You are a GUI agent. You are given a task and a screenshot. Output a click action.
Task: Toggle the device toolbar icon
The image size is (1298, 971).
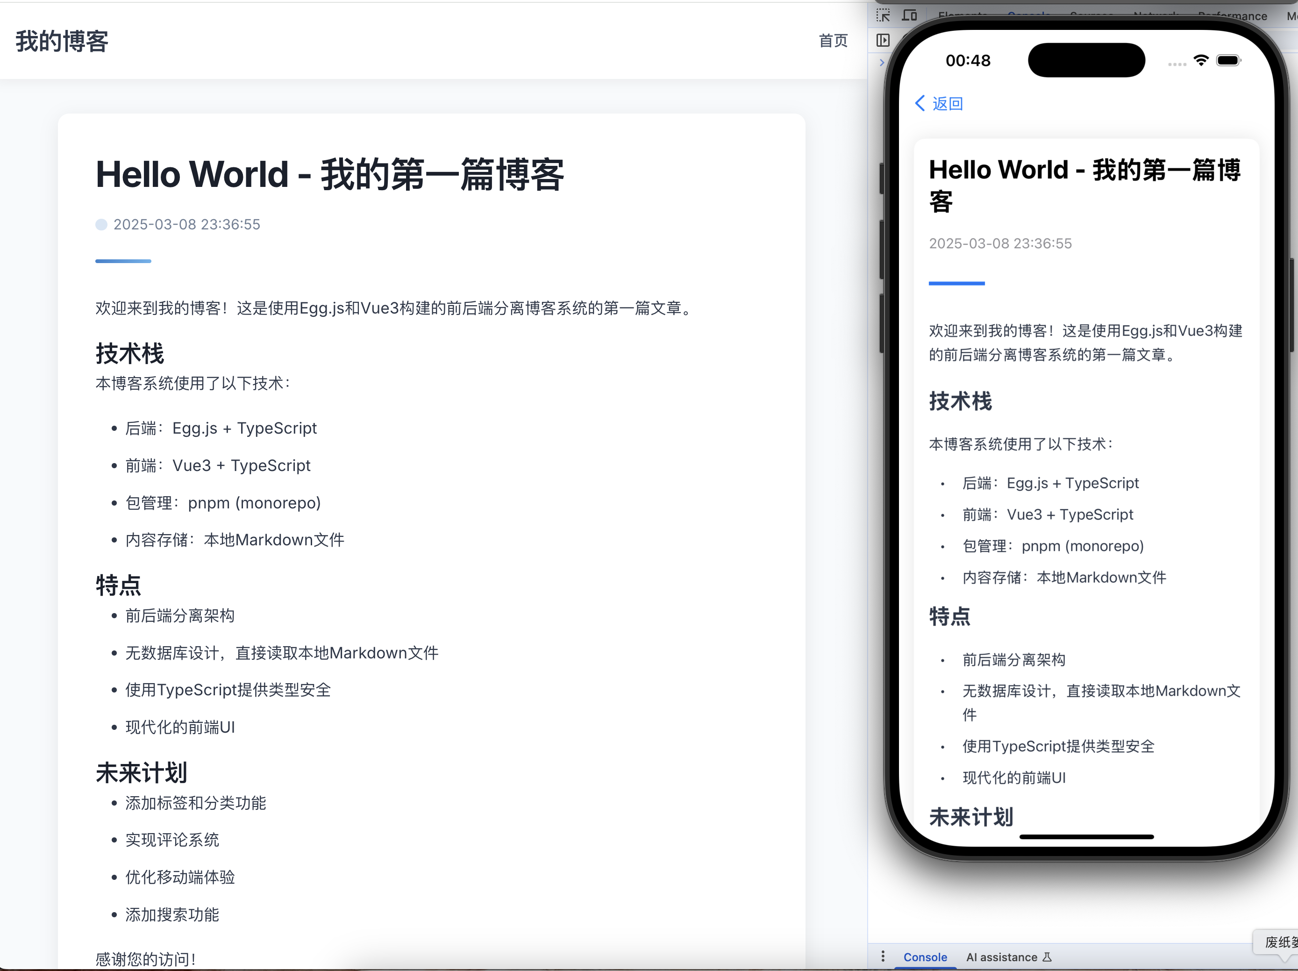click(910, 15)
